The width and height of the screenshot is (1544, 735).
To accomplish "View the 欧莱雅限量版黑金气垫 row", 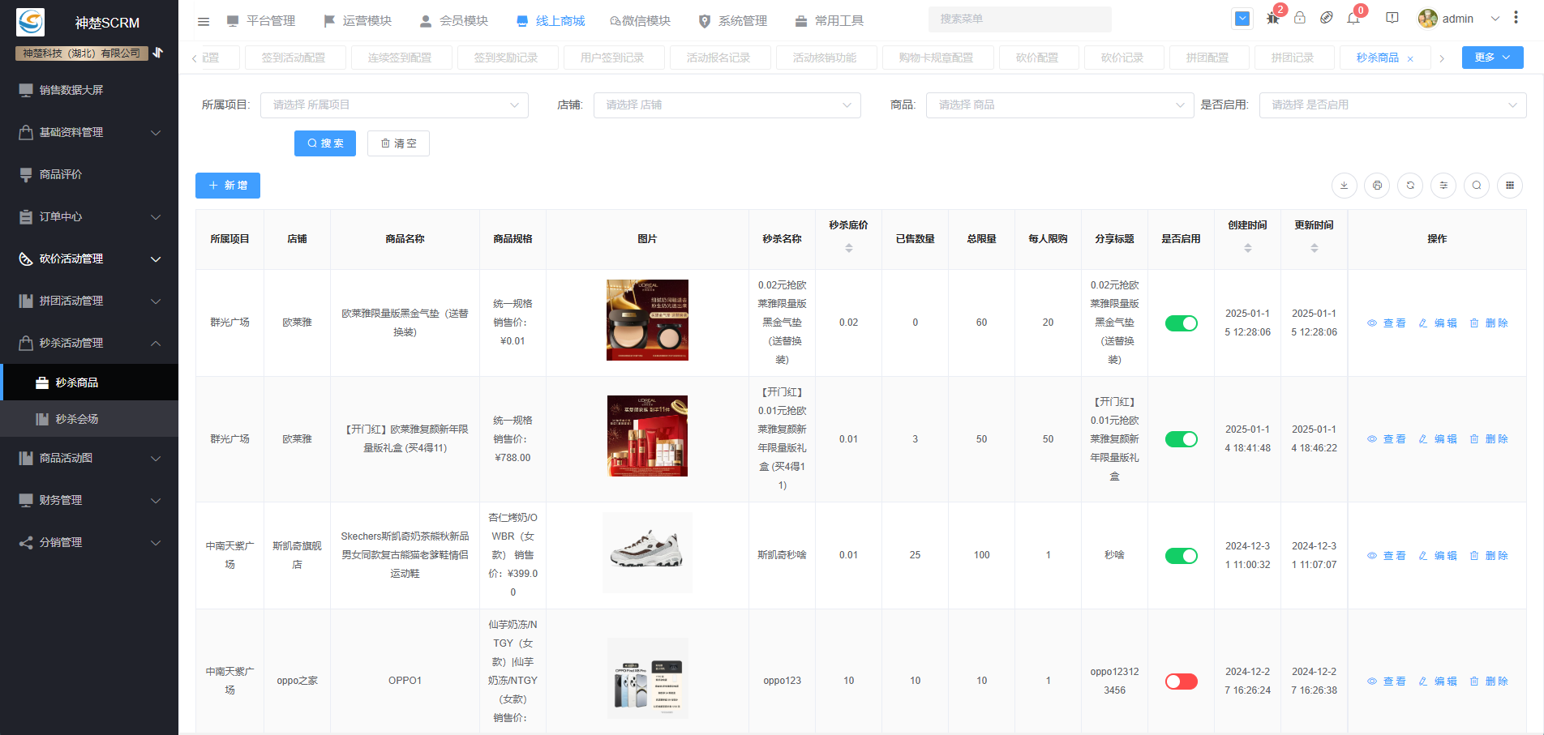I will [1387, 323].
